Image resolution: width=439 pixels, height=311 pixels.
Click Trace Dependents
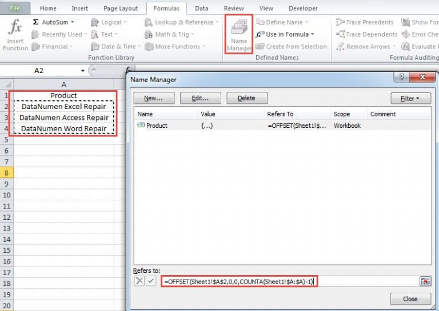[366, 34]
